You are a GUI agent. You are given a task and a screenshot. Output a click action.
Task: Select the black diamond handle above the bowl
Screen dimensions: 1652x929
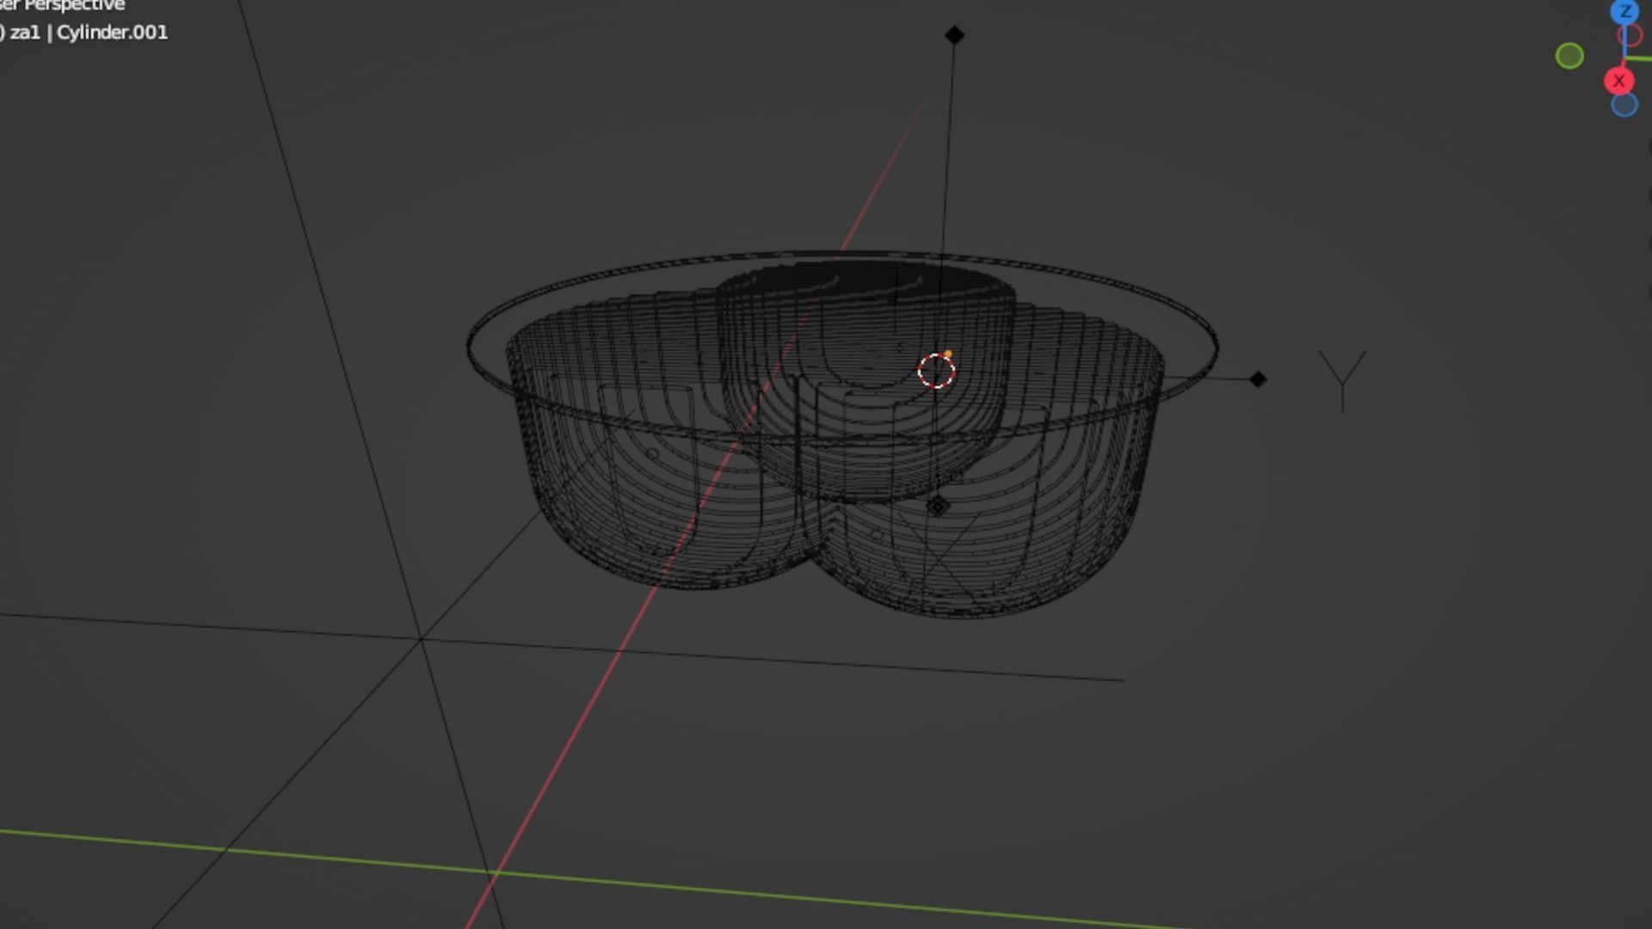pos(954,35)
